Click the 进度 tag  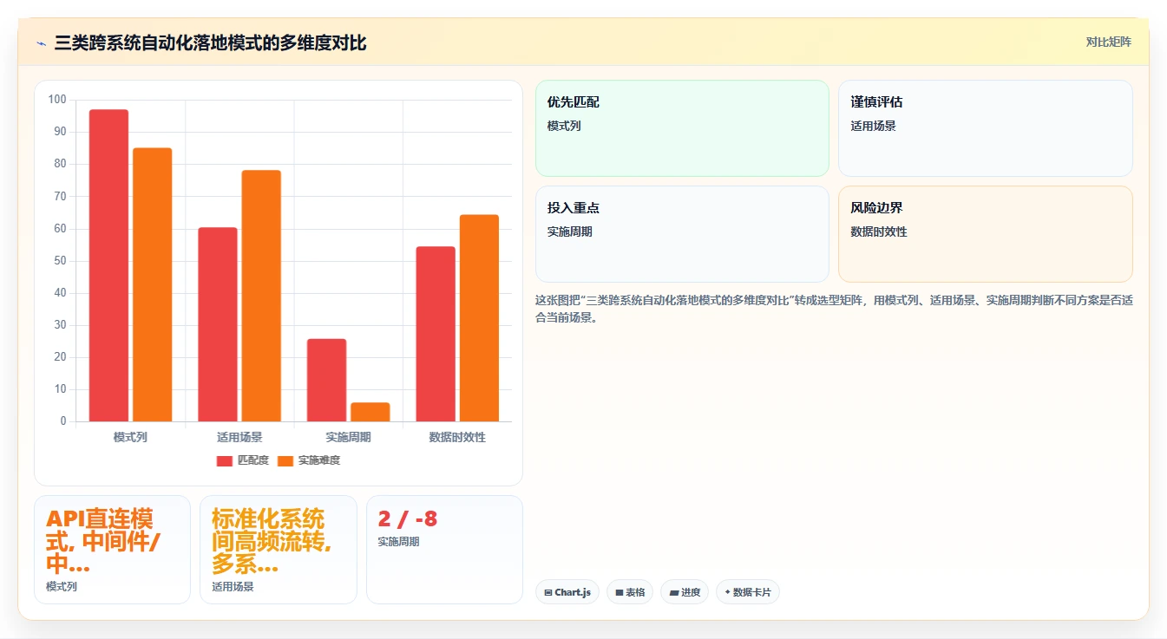point(685,592)
